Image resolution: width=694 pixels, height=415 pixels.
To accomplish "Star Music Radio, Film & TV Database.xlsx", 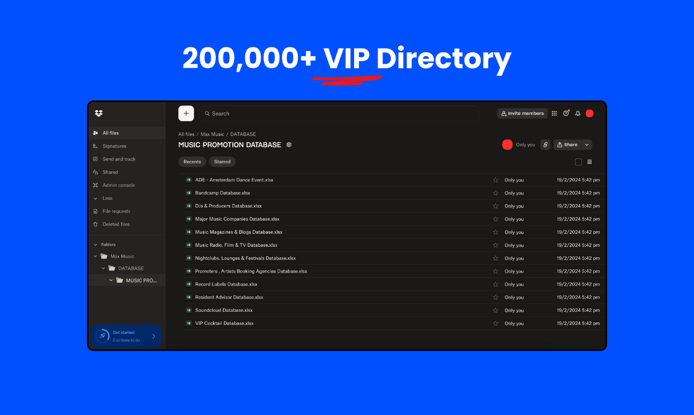I will click(496, 245).
